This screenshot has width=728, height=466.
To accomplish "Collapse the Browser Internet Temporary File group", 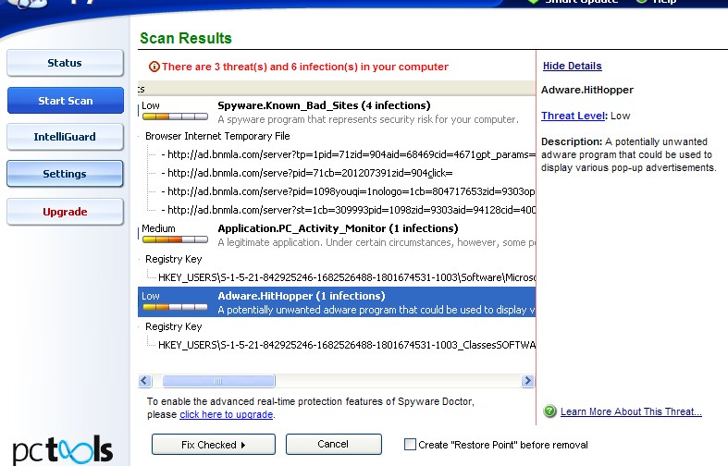I will (217, 136).
